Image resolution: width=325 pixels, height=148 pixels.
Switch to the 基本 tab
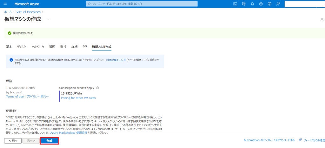click(9, 47)
